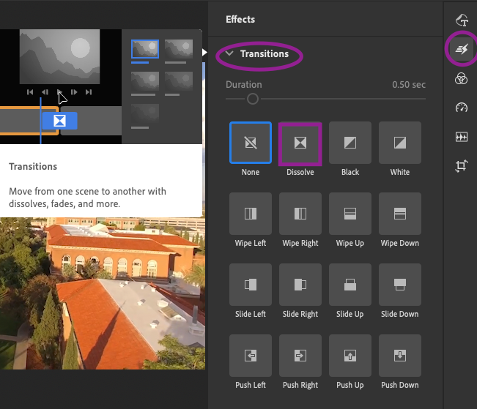Apply the White fade transition
The image size is (477, 409).
[400, 143]
